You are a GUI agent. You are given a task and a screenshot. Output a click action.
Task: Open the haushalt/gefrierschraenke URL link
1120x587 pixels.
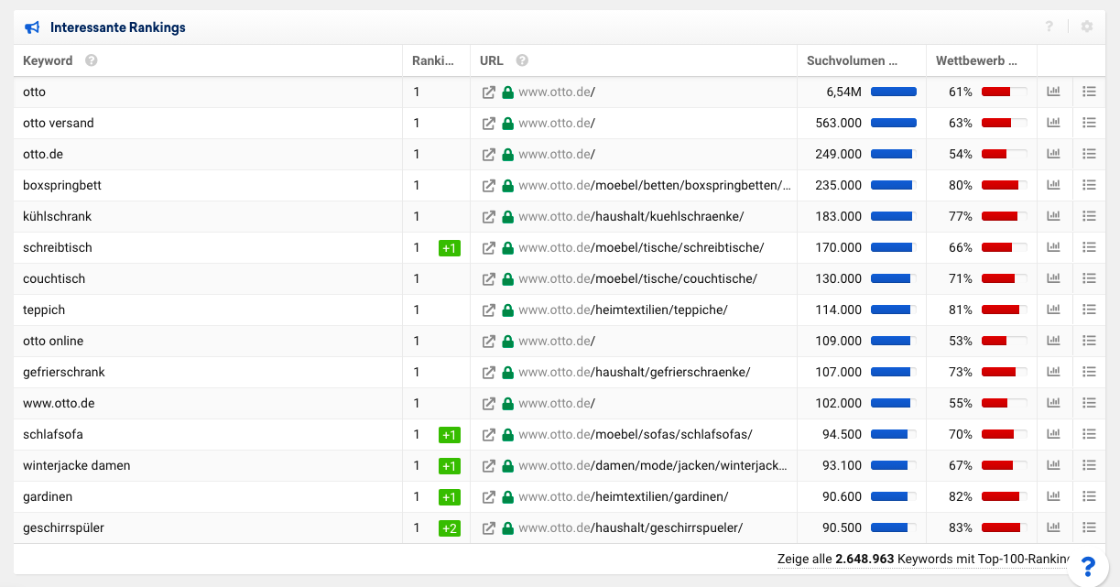click(635, 372)
